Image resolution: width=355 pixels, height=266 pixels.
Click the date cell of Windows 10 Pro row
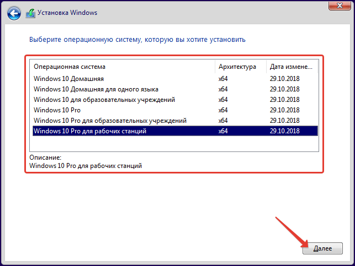[284, 110]
